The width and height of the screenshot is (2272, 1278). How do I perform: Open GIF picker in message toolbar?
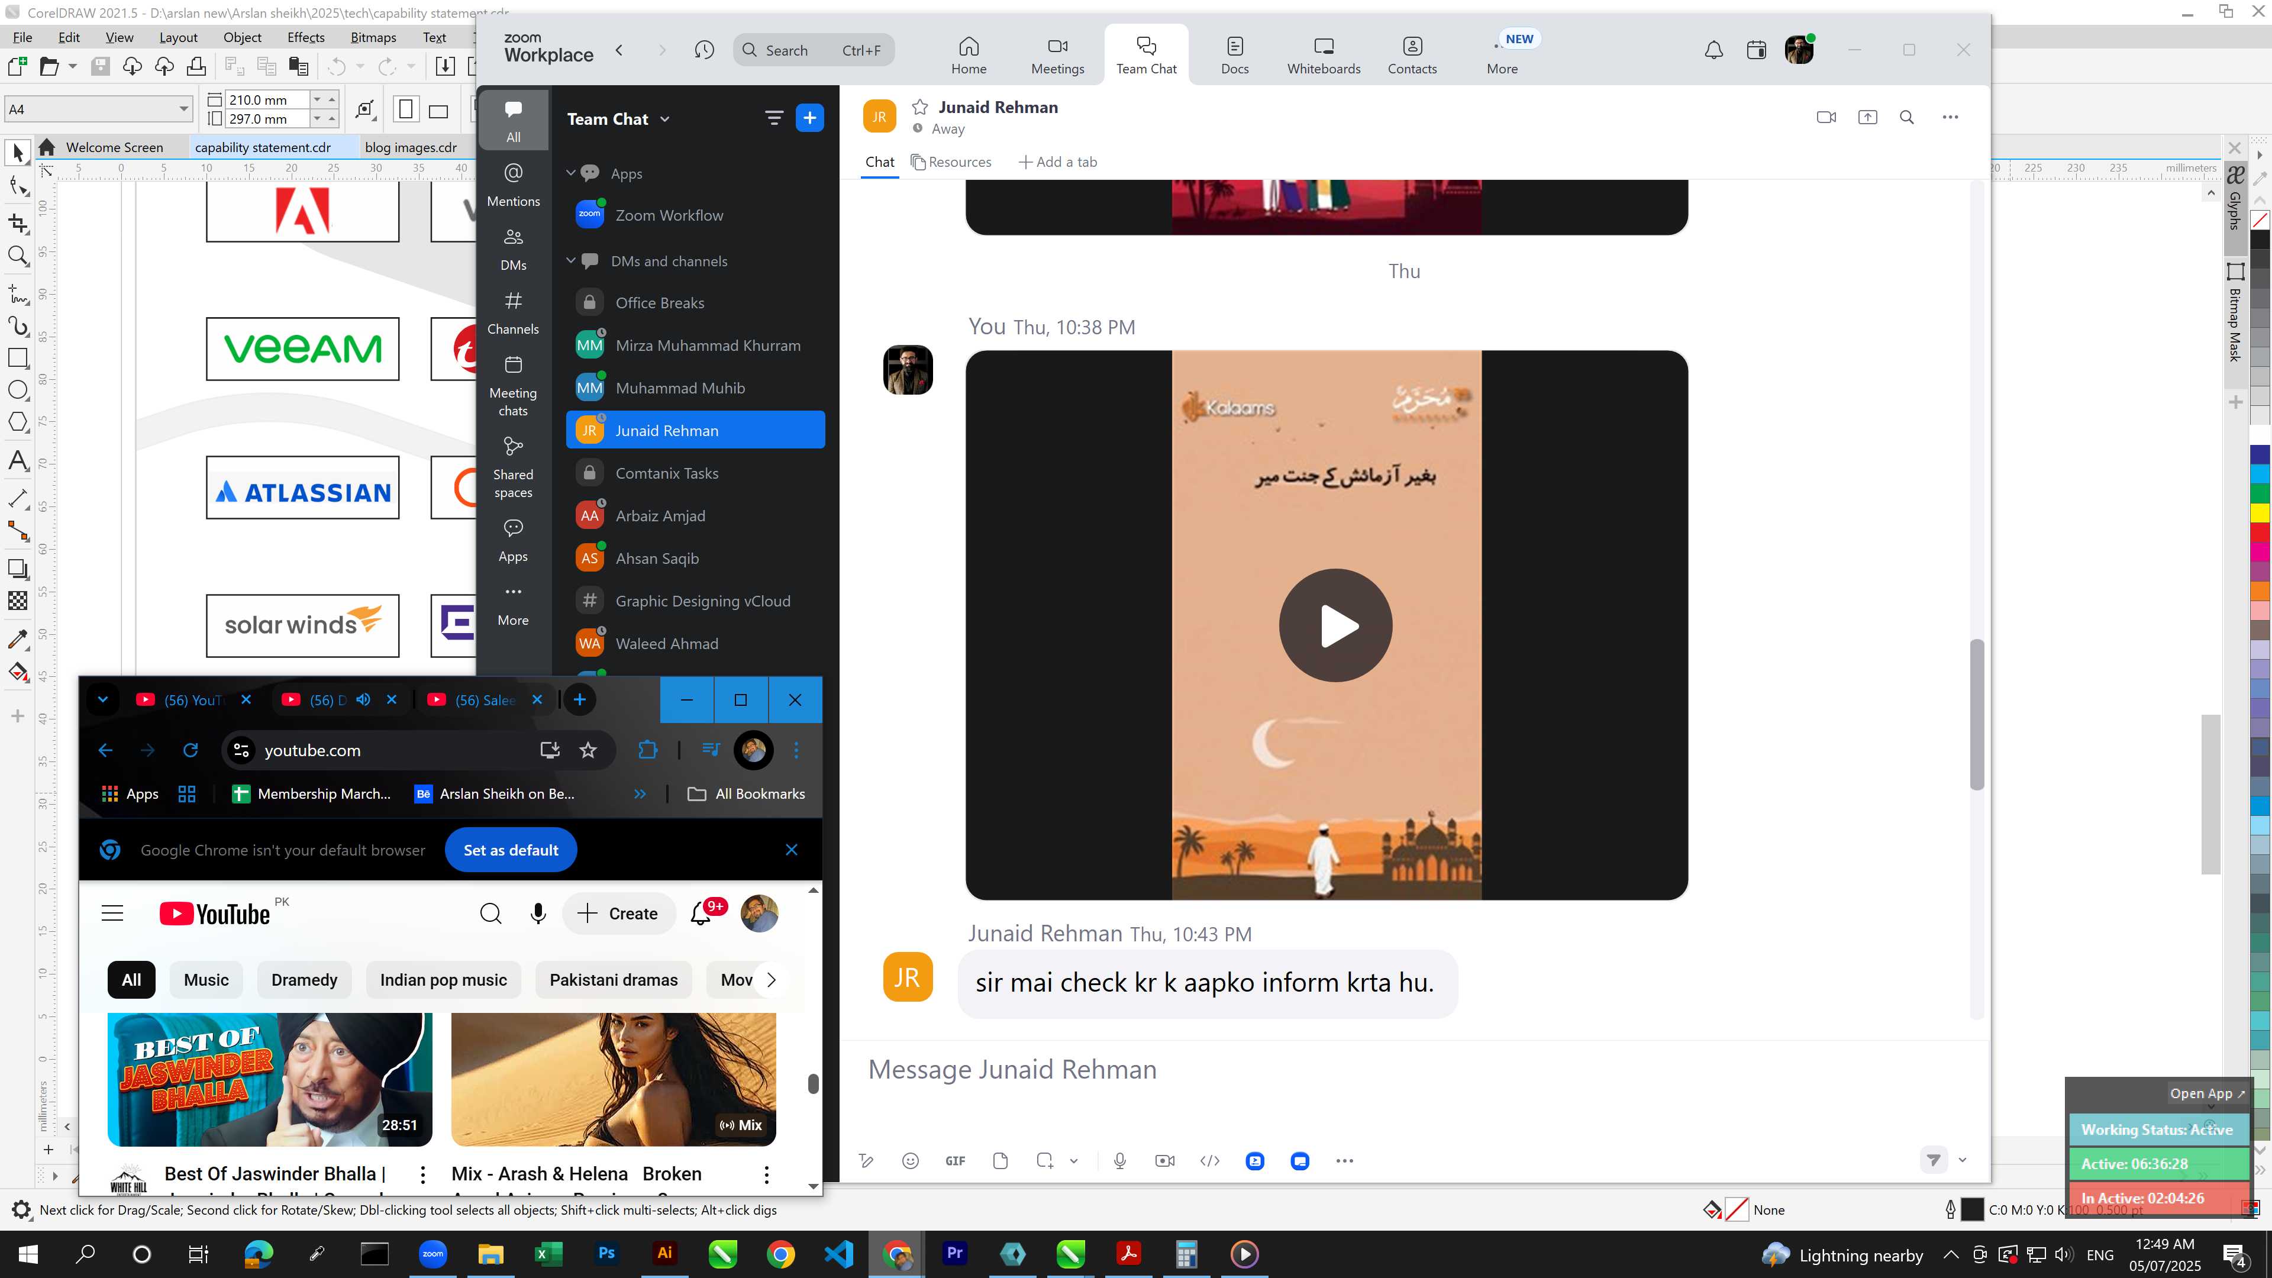pos(955,1161)
